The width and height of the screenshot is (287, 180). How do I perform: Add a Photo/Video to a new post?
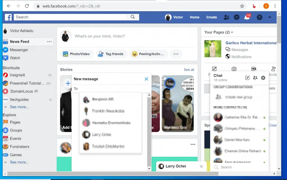(x=77, y=54)
